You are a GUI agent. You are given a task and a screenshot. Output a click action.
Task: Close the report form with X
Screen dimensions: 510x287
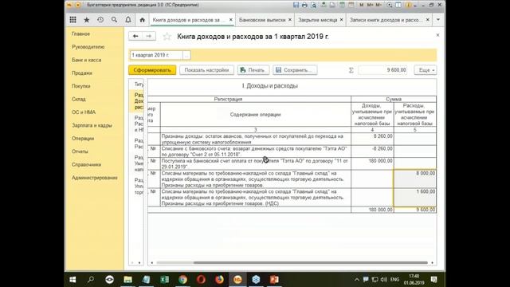coord(437,35)
